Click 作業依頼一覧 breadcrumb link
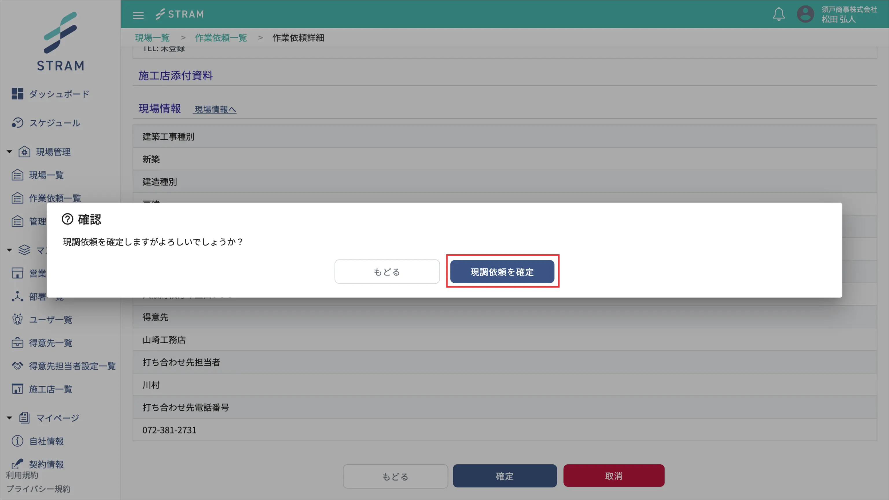 click(221, 38)
